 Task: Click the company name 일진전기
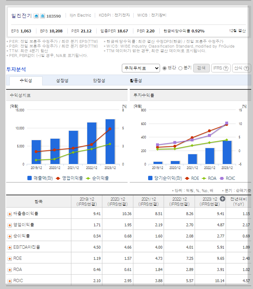(x=22, y=16)
